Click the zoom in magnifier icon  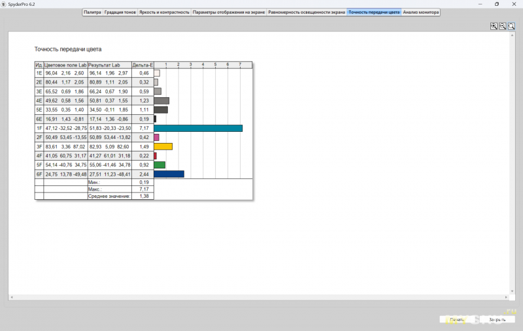(x=494, y=26)
